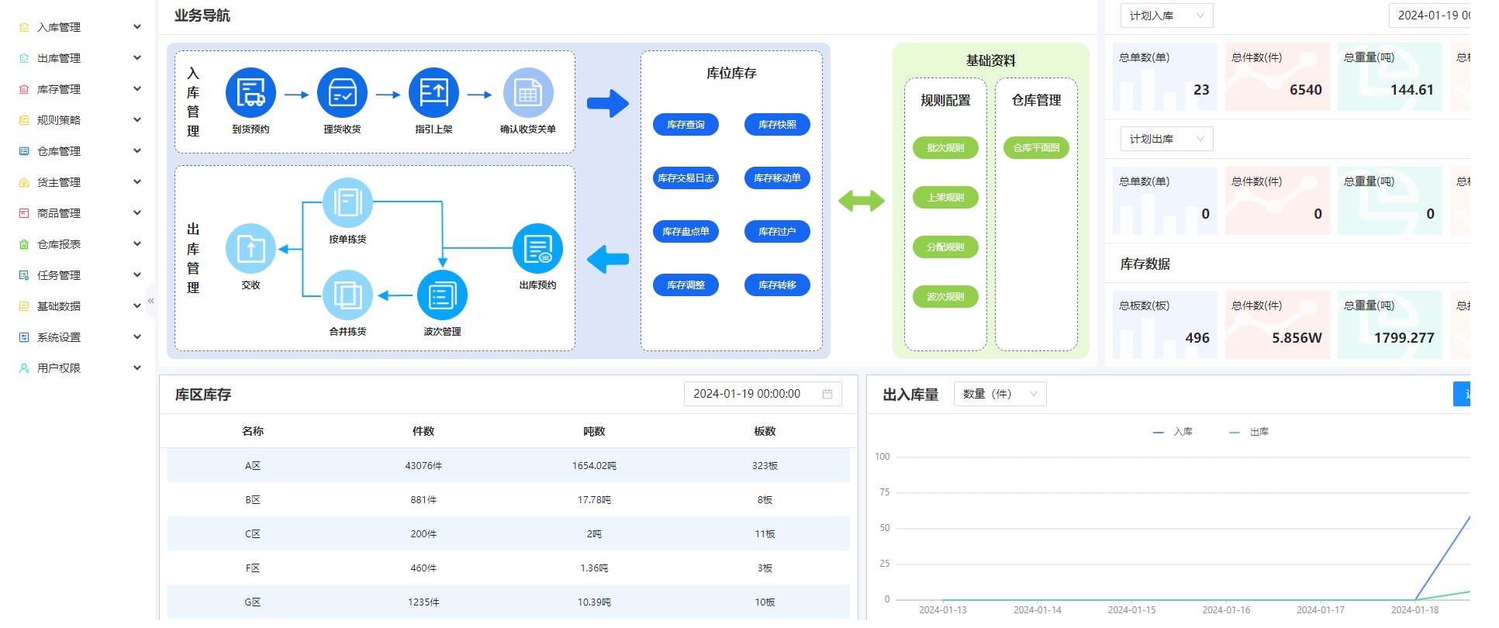
Task: Click the 库存快照 button
Action: click(777, 125)
